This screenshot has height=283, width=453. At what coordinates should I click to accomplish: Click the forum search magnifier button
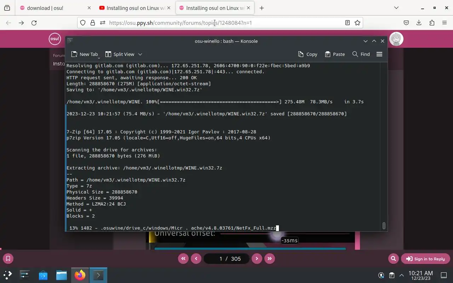[393, 259]
